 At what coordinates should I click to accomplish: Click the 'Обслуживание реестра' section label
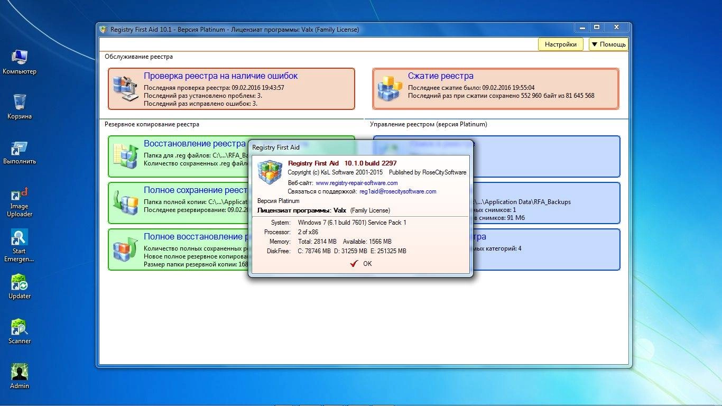tap(138, 57)
